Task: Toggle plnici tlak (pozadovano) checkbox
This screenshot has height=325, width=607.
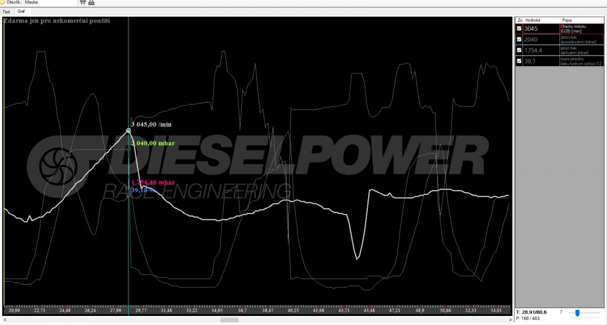Action: pos(519,39)
